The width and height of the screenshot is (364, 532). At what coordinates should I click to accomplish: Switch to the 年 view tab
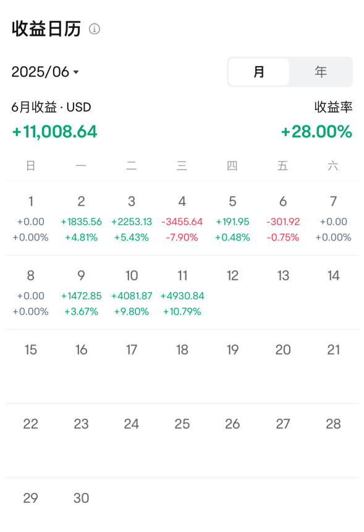tap(321, 72)
